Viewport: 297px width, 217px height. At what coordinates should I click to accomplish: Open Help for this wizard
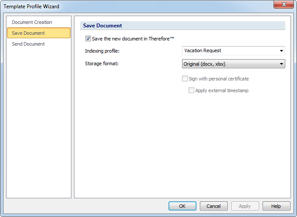[x=276, y=206]
